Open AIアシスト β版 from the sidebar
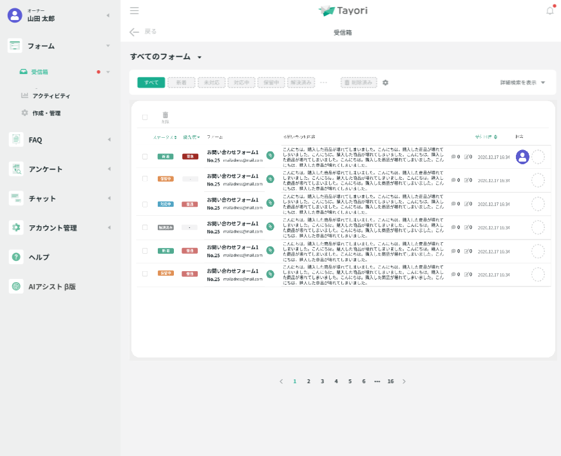Viewport: 561px width, 456px height. [x=52, y=287]
